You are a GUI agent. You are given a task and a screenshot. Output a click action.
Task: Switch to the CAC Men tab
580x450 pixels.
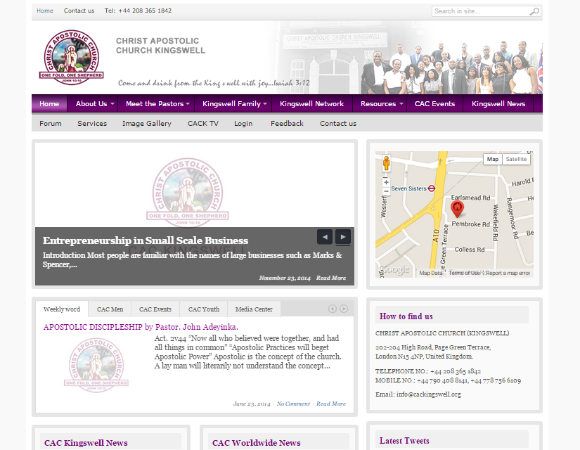point(110,309)
